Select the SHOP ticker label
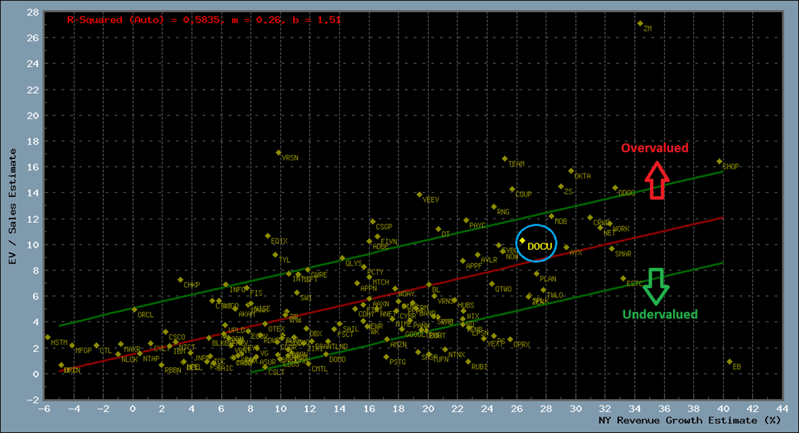799x433 pixels. [731, 166]
